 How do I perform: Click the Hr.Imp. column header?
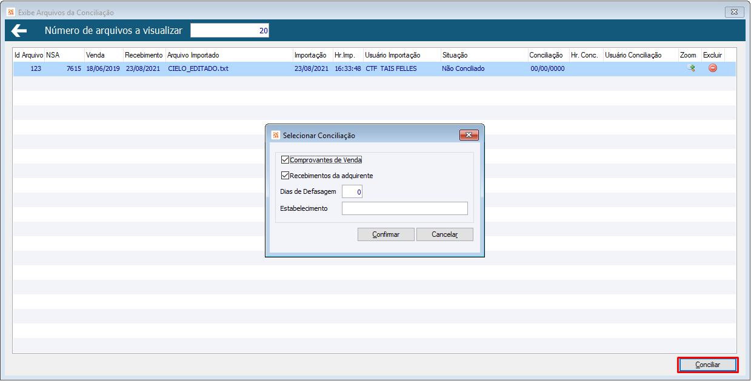click(x=348, y=55)
